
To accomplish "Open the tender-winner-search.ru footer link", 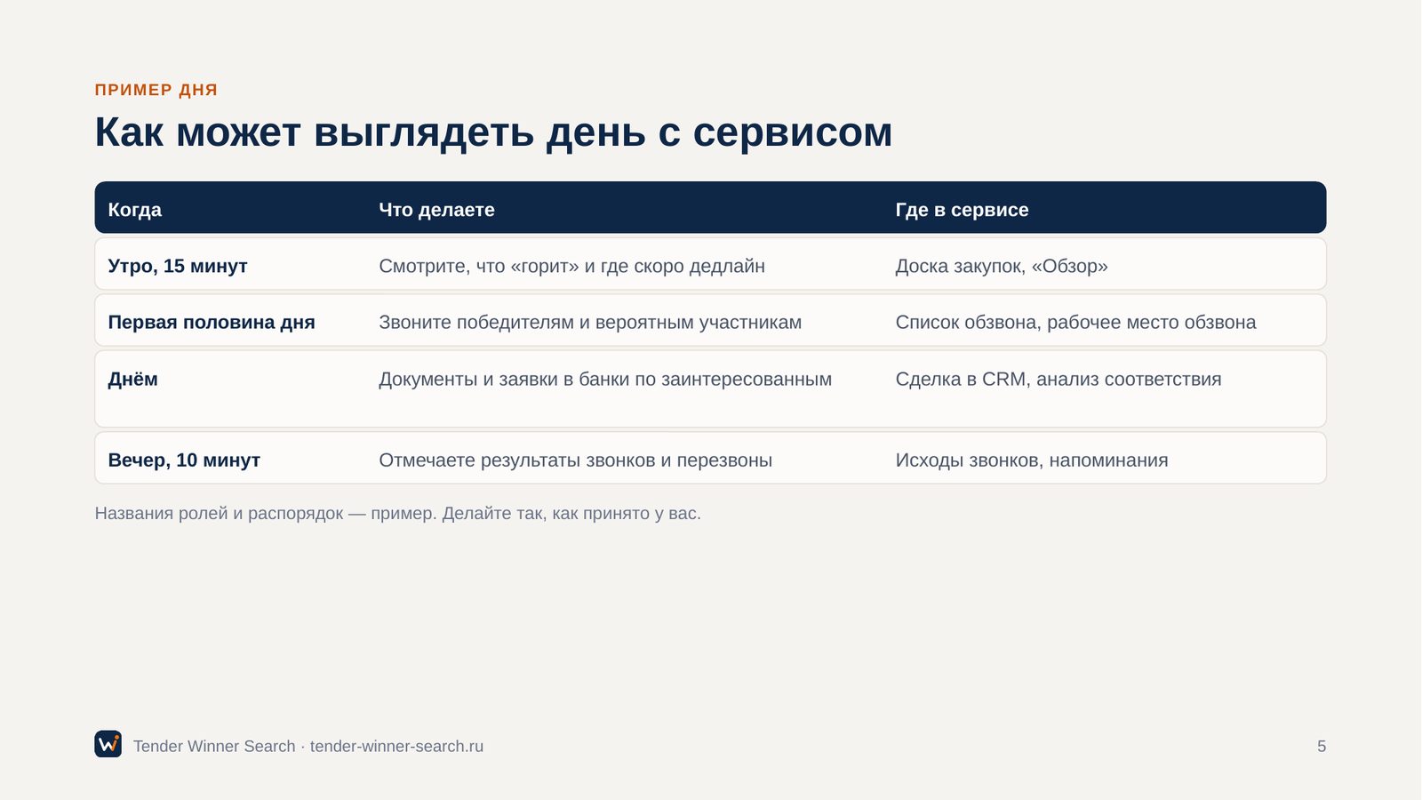I will [396, 747].
